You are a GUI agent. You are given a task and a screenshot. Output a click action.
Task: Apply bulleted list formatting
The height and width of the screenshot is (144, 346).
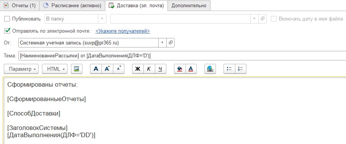click(230, 69)
